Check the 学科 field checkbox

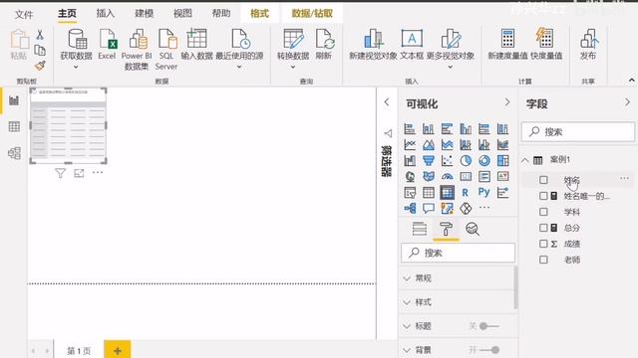click(543, 212)
